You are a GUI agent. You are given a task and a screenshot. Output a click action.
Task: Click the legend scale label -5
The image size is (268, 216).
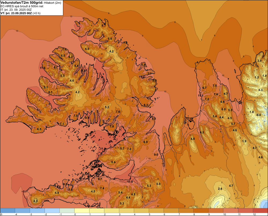click(1, 214)
